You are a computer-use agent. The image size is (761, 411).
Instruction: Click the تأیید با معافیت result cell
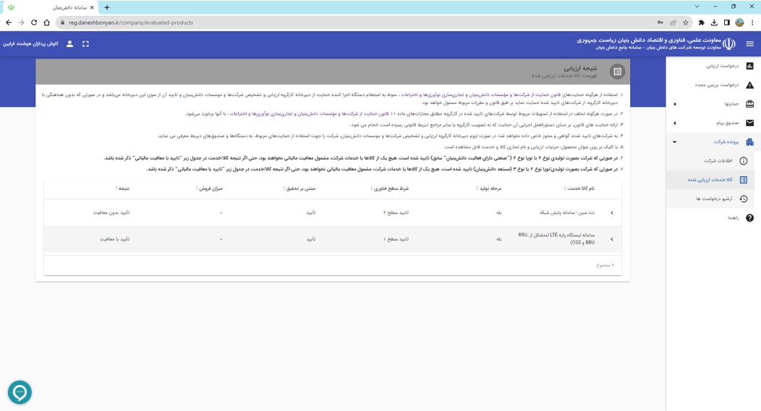pyautogui.click(x=114, y=239)
